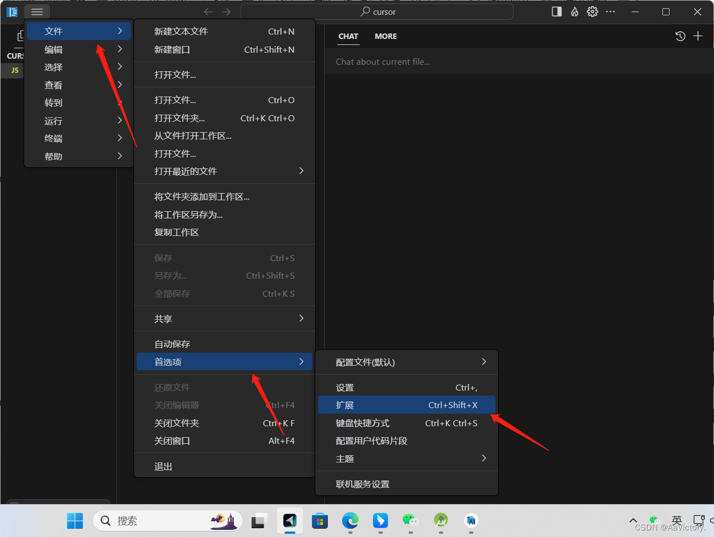714x537 pixels.
Task: Open chat history in the chat panel
Action: pos(680,36)
